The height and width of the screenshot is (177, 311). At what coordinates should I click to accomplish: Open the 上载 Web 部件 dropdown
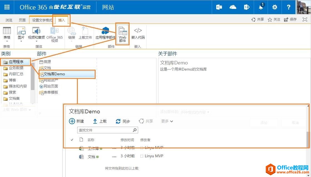pyautogui.click(x=17, y=109)
